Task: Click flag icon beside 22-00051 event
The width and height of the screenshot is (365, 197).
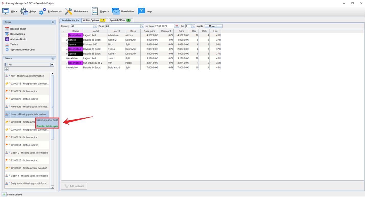Action: click(x=7, y=145)
